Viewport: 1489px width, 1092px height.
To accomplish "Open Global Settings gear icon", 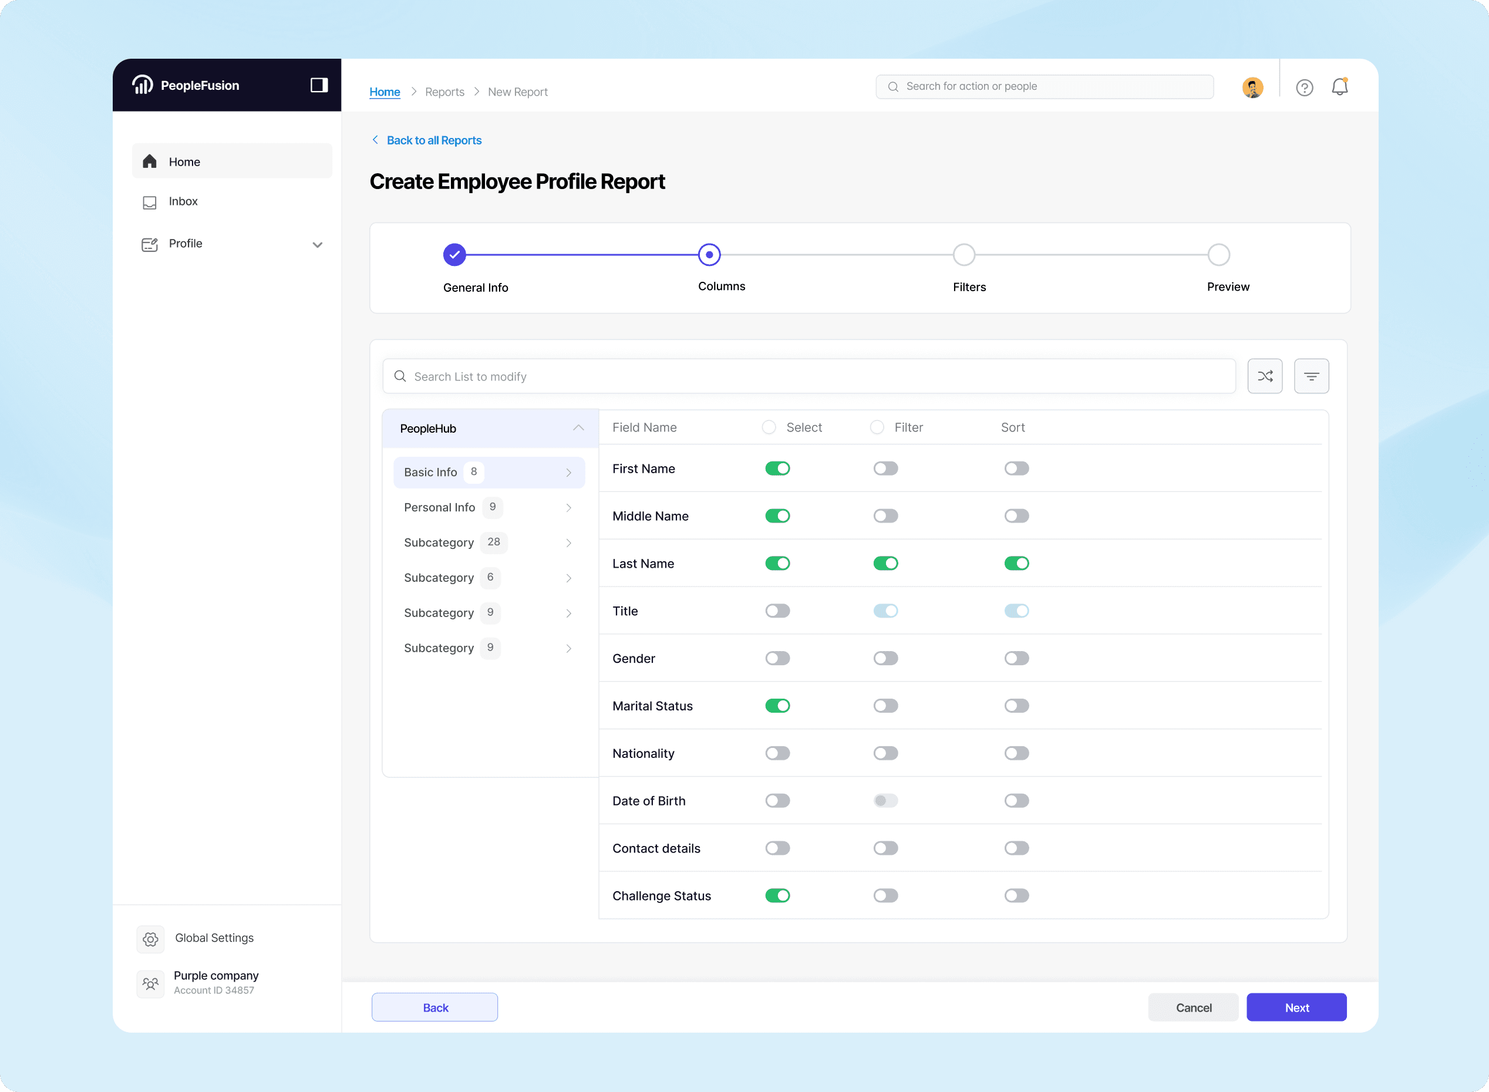I will [151, 939].
